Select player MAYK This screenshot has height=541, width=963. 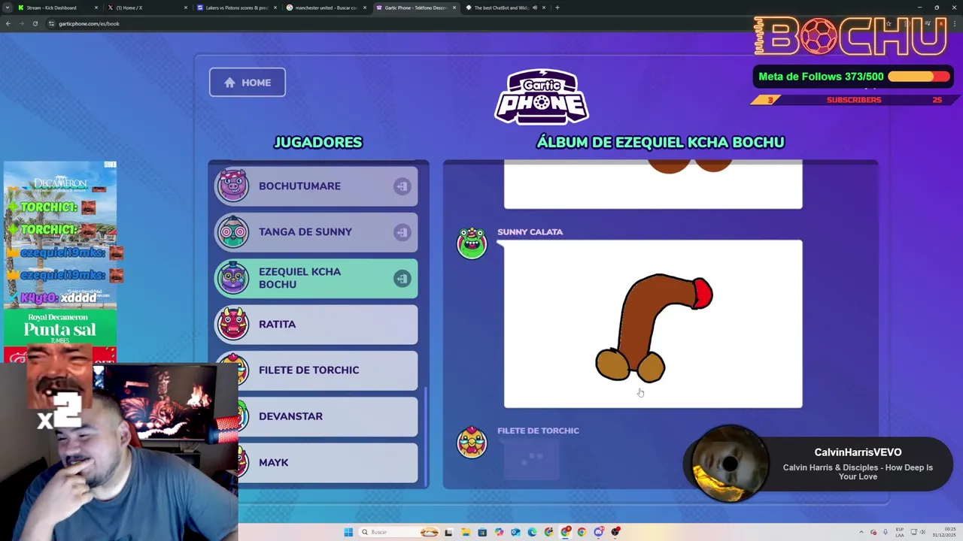pos(317,462)
